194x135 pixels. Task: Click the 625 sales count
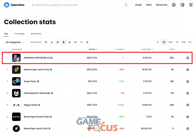coord(172,58)
